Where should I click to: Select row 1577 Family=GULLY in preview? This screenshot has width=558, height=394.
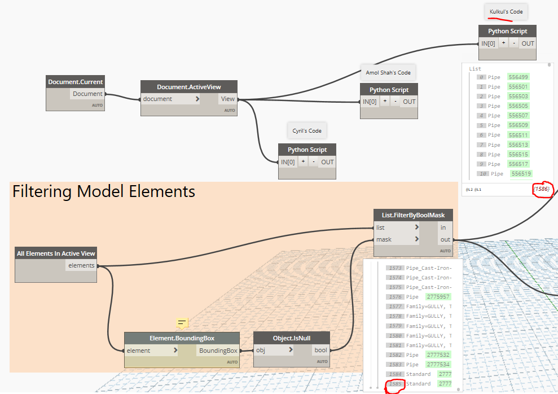coord(419,306)
